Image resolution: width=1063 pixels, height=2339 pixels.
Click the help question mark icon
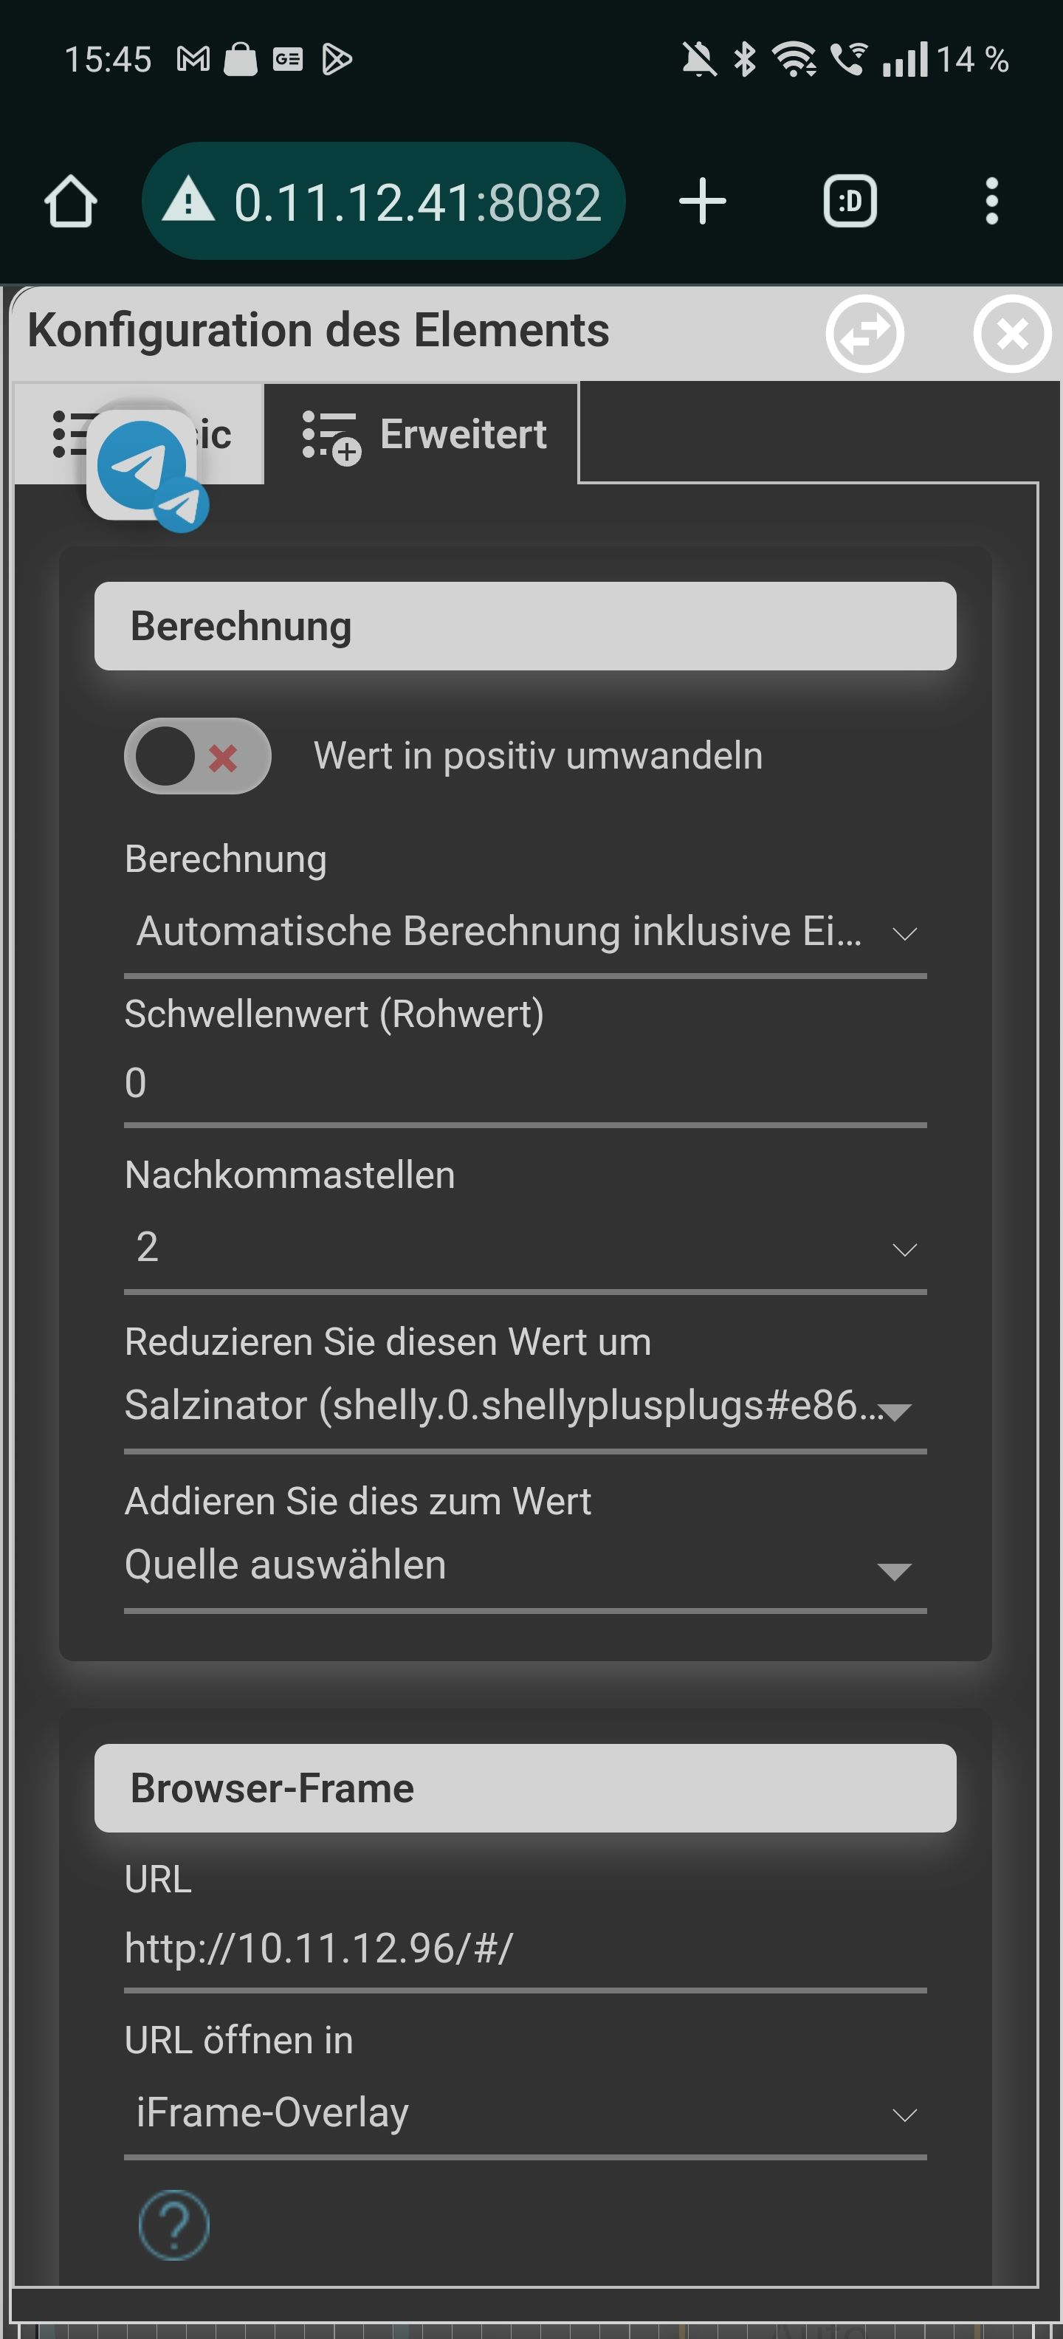click(173, 2224)
